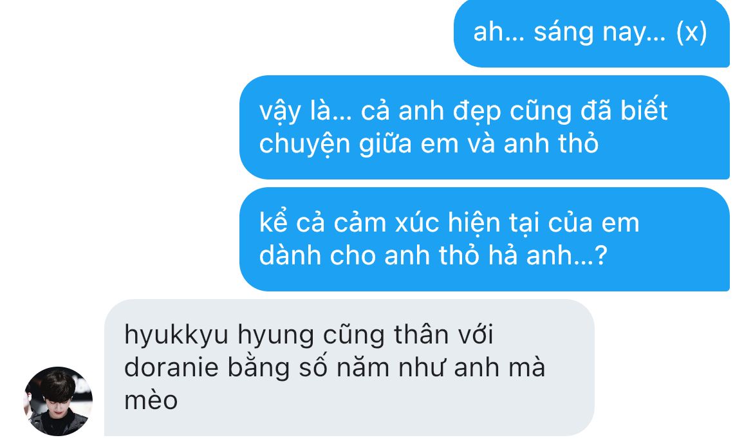The width and height of the screenshot is (753, 440).
Task: Click the word 'kể' starting third bubble
Action: [274, 223]
